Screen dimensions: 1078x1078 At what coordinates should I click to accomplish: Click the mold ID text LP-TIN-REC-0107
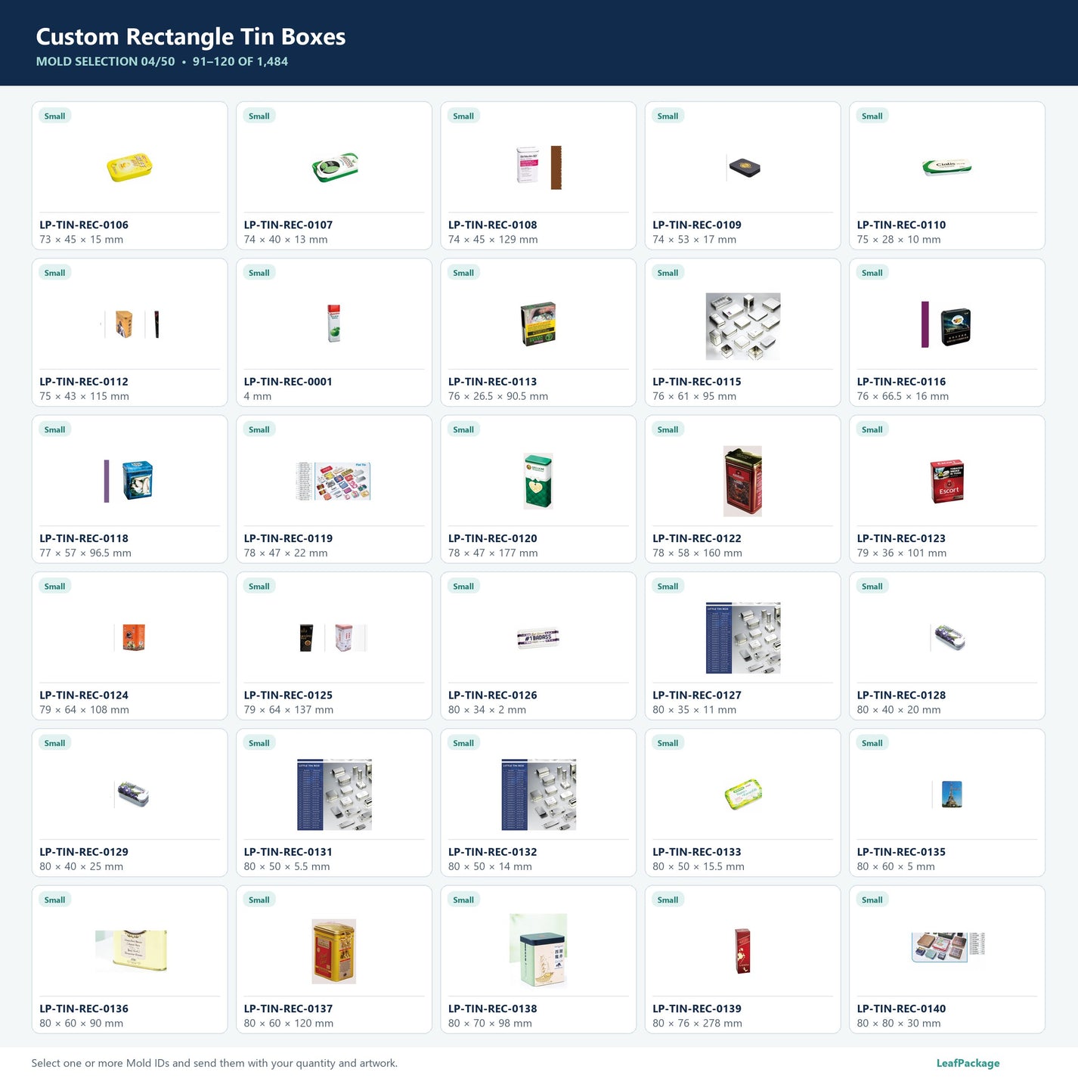click(288, 225)
